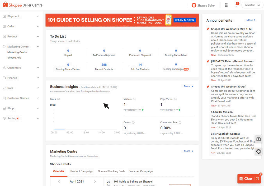Image resolution: width=264 pixels, height=186 pixels.
Task: Switch to the Product Campaign tab
Action: [x=82, y=171]
